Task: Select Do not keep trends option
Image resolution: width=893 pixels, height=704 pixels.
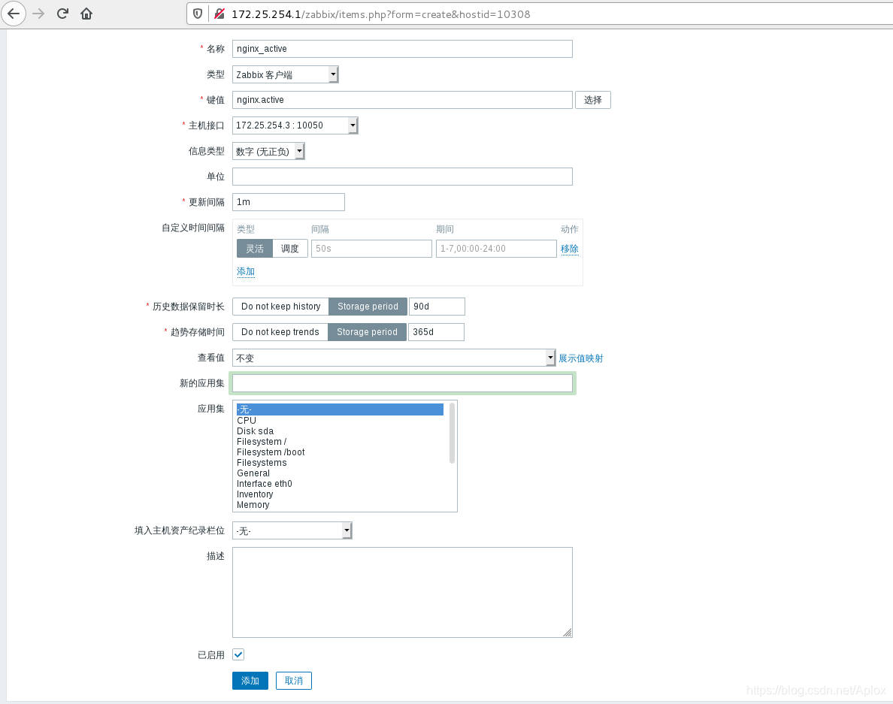Action: [280, 332]
